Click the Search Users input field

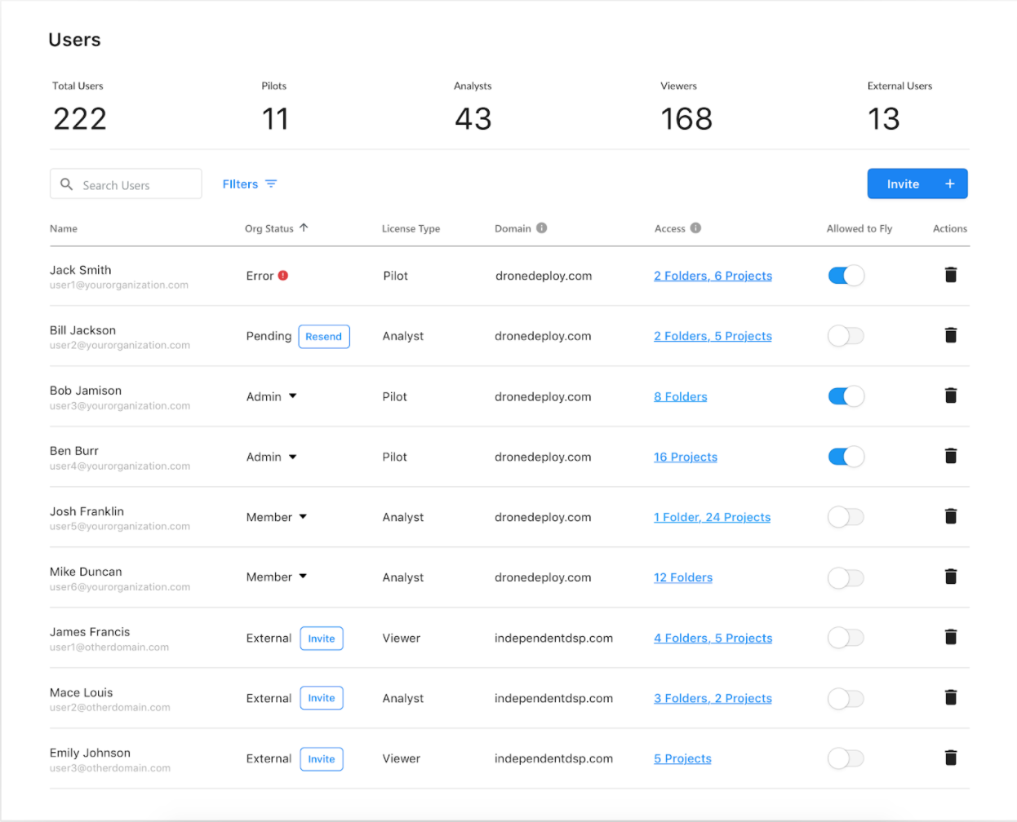coord(135,185)
